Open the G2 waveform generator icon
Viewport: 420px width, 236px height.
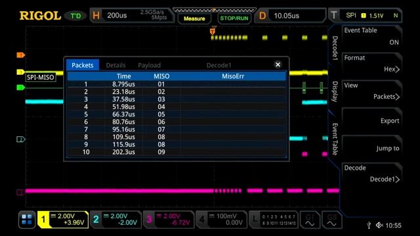pyautogui.click(x=331, y=220)
